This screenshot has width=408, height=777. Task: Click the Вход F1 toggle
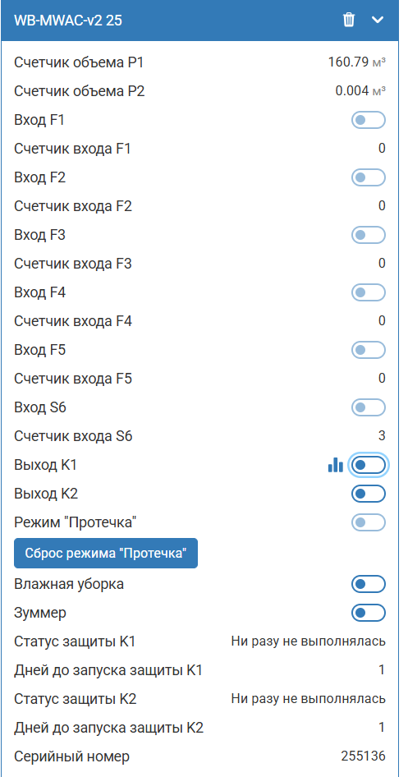click(369, 120)
